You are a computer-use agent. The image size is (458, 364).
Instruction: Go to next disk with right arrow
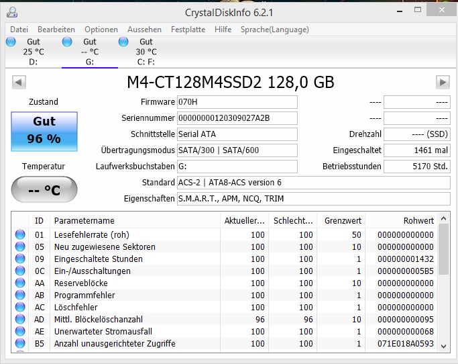(443, 82)
